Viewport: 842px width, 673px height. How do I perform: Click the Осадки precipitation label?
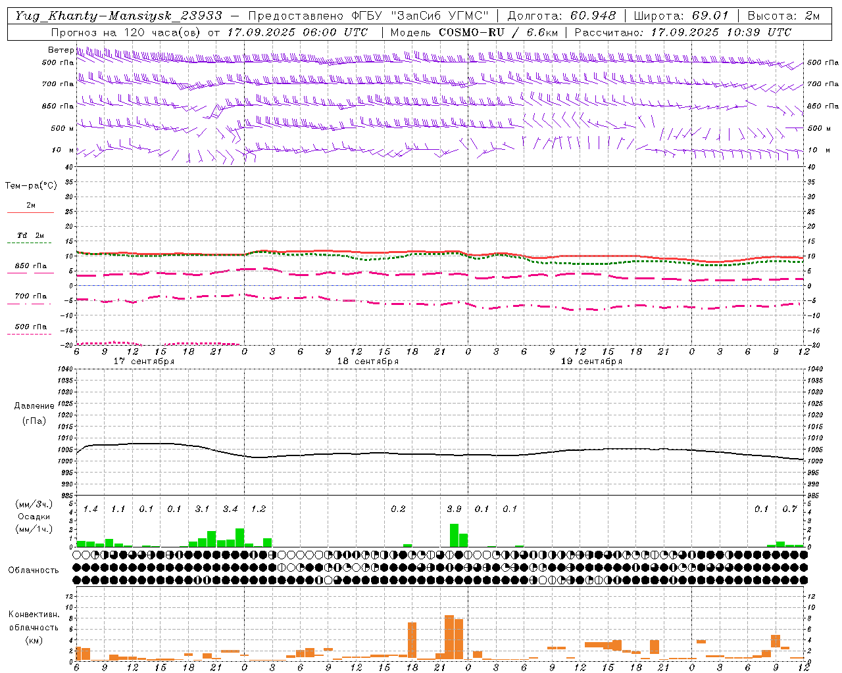(x=34, y=517)
